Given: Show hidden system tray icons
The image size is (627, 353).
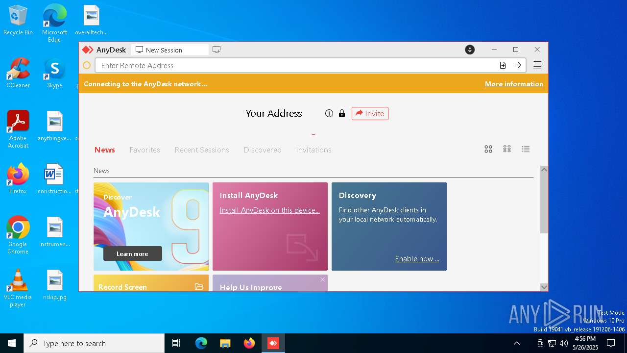Looking at the screenshot, I should 517,343.
